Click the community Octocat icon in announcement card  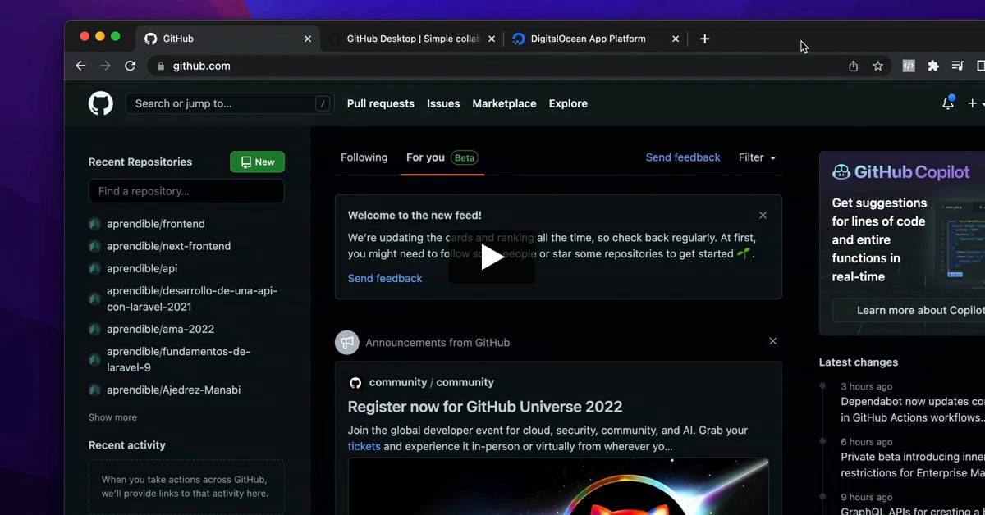tap(355, 382)
